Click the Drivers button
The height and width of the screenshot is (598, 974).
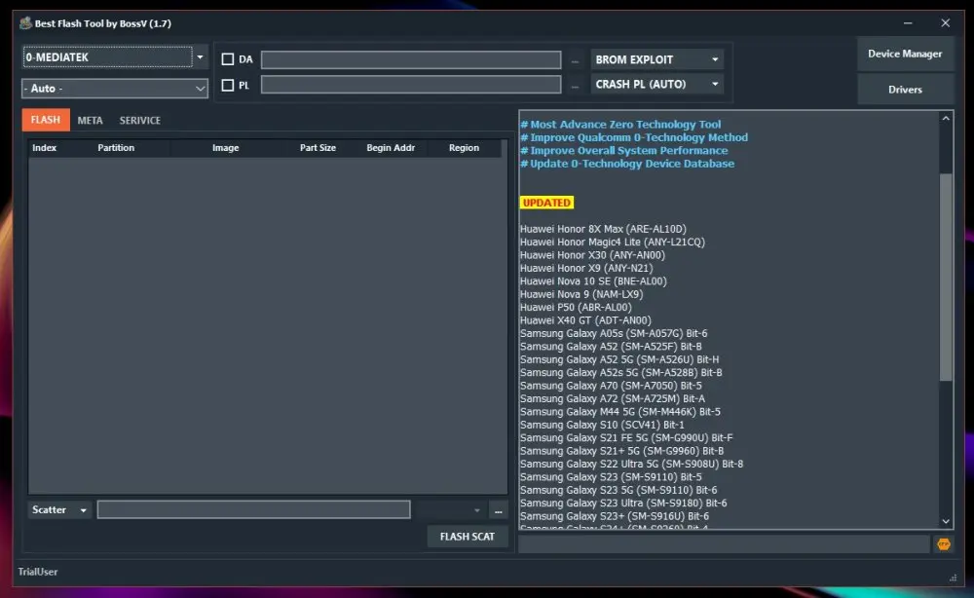tap(905, 90)
